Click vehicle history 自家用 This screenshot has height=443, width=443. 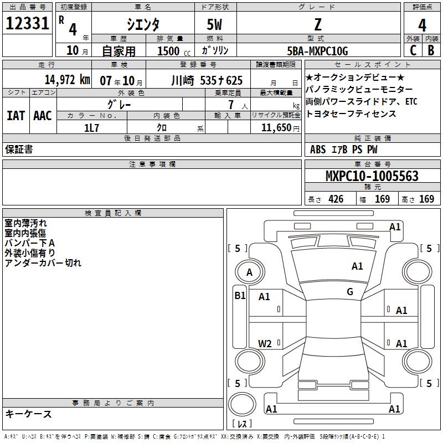[x=119, y=51]
